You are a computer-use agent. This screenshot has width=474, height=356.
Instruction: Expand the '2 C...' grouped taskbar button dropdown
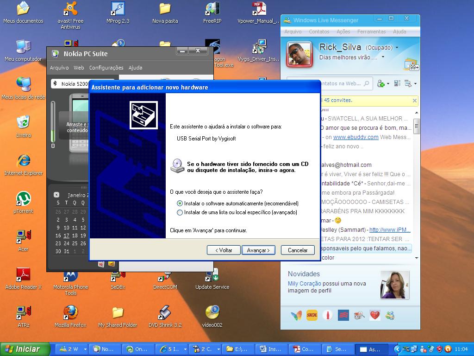pos(218,350)
